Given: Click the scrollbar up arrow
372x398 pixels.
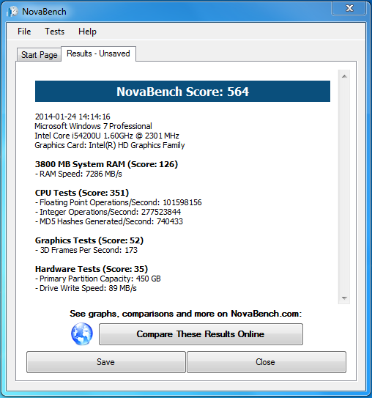Looking at the screenshot, I should click(344, 76).
